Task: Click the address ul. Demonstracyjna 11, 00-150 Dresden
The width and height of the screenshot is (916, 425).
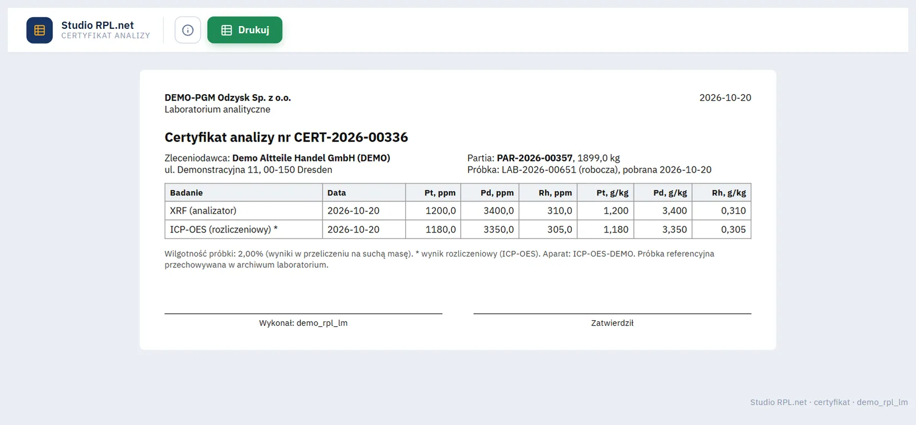Action: point(248,170)
